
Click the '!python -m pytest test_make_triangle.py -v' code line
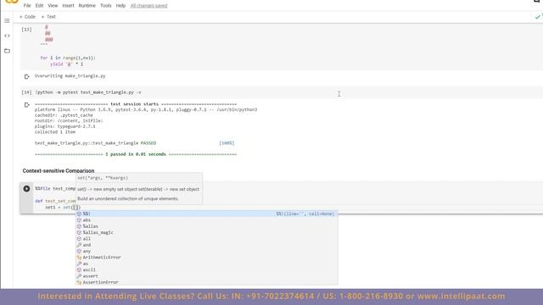pyautogui.click(x=88, y=92)
